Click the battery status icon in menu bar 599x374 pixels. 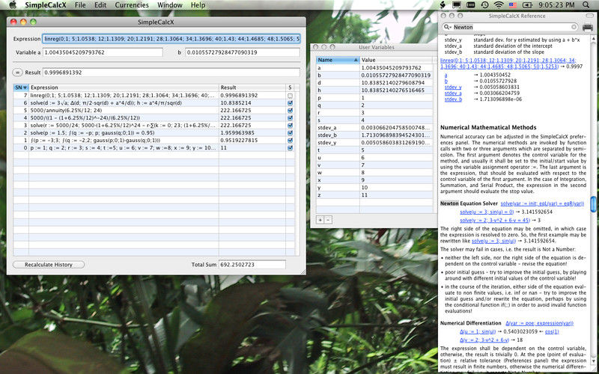click(x=527, y=5)
